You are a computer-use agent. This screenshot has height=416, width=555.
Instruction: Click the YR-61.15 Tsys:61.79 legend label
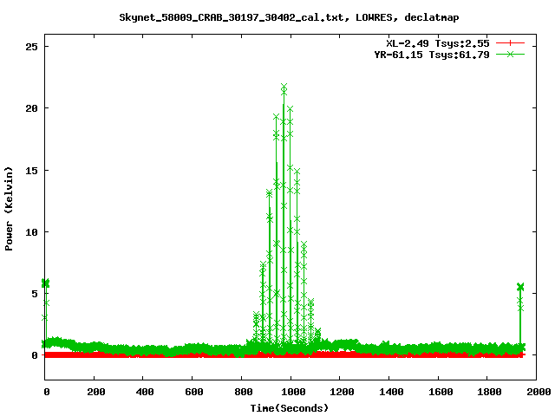coord(432,55)
